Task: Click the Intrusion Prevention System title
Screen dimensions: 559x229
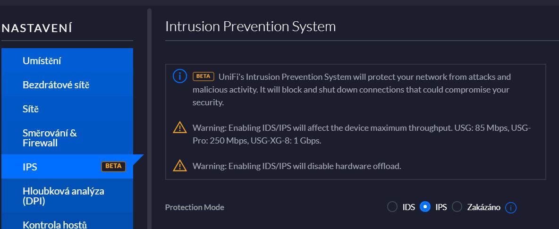Action: click(250, 26)
